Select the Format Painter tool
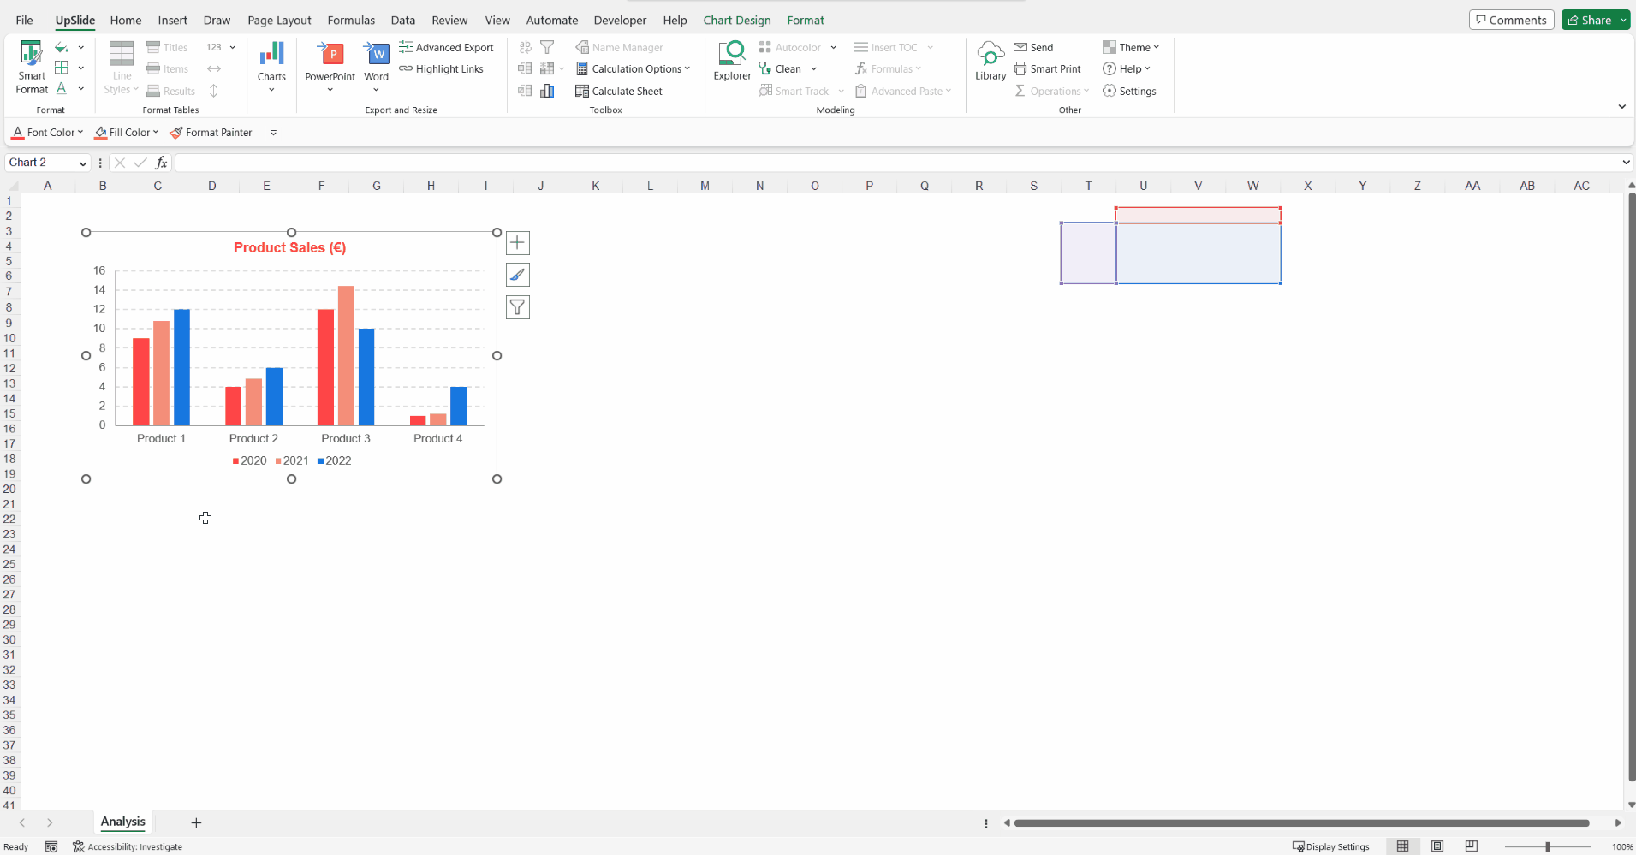The image size is (1636, 855). 211,133
